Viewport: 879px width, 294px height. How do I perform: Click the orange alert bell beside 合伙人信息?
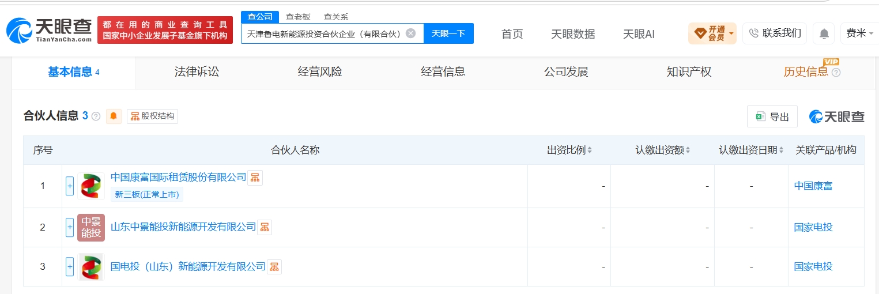[114, 116]
